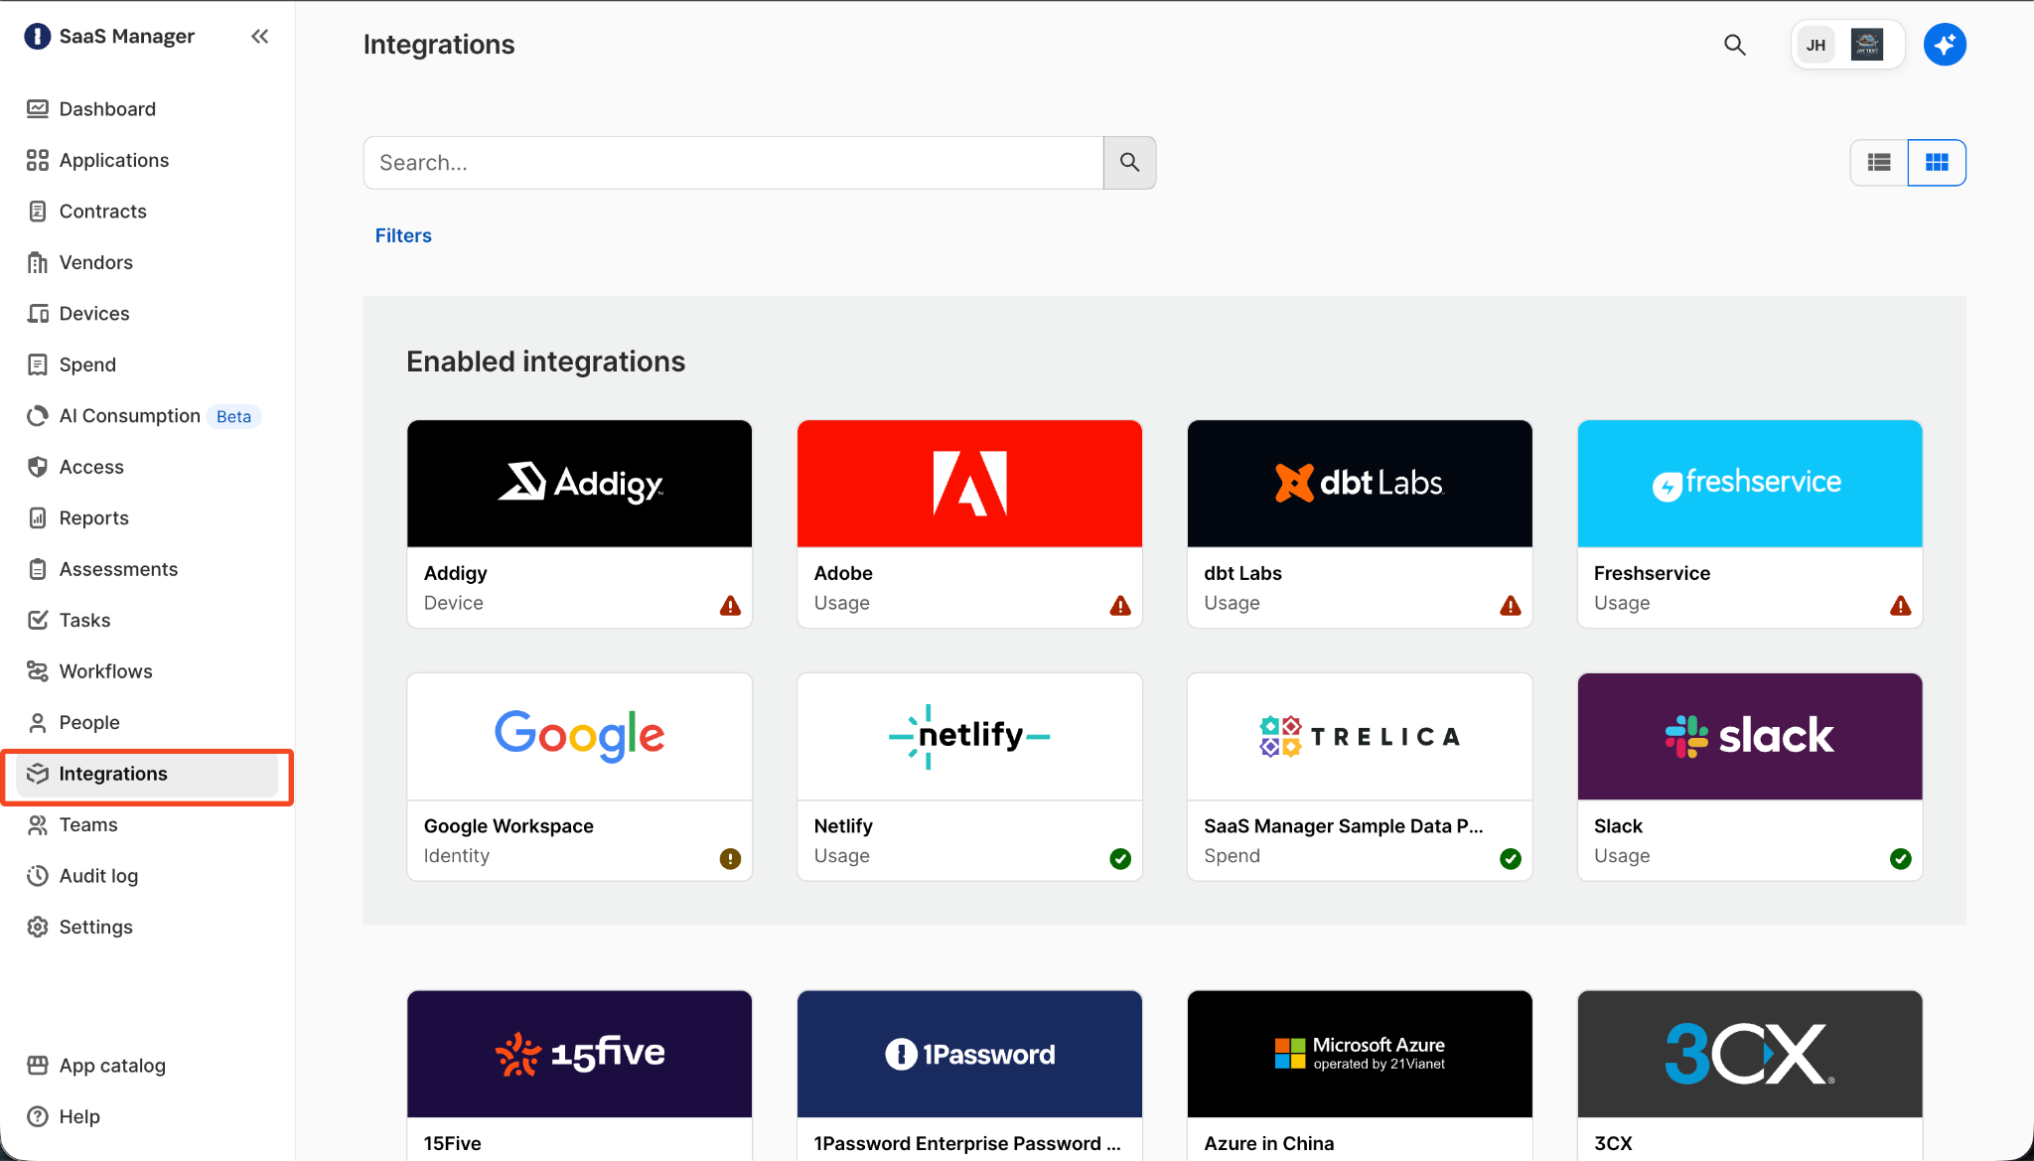Collapse the sidebar with the double-chevron icon
This screenshot has height=1161, width=2034.
click(259, 37)
